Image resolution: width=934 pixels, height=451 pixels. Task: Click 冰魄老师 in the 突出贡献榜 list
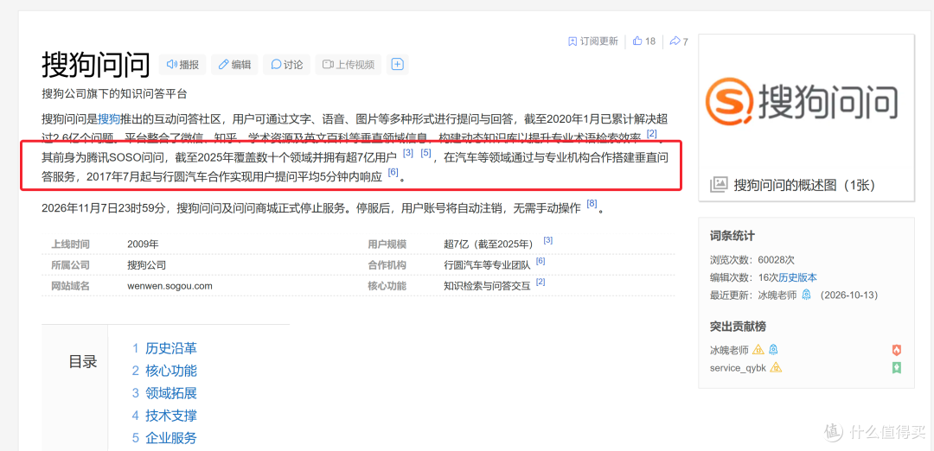(x=729, y=350)
